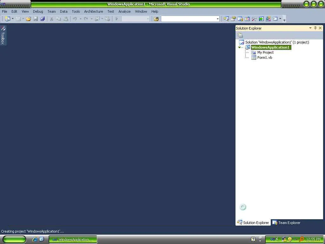Open the Analyze menu
325x244 pixels.
click(124, 11)
